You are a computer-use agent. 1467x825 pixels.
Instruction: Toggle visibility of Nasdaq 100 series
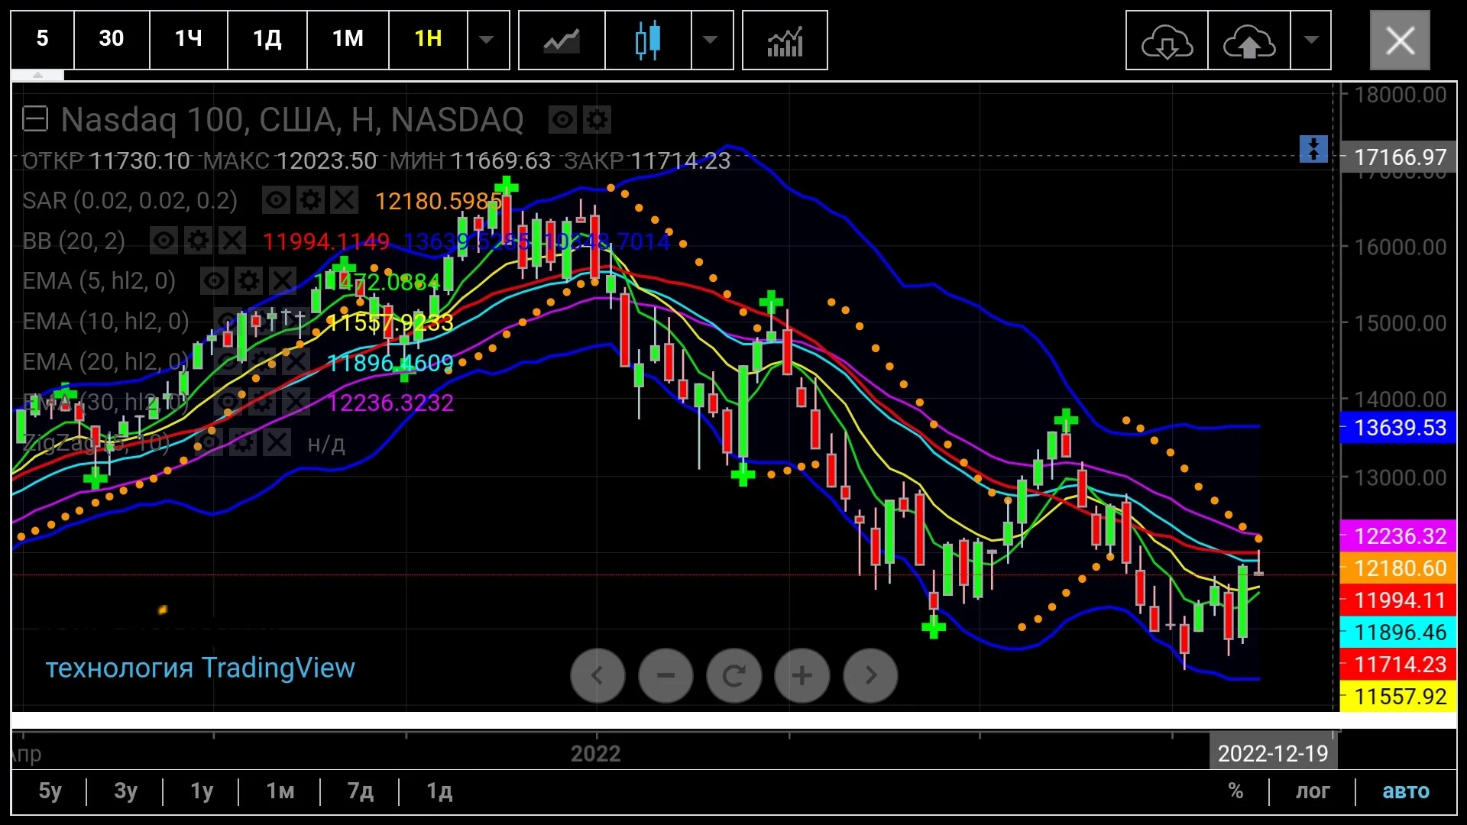click(x=562, y=120)
